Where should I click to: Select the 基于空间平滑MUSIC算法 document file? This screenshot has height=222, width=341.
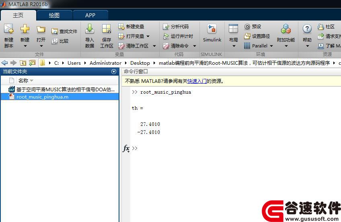pyautogui.click(x=60, y=89)
